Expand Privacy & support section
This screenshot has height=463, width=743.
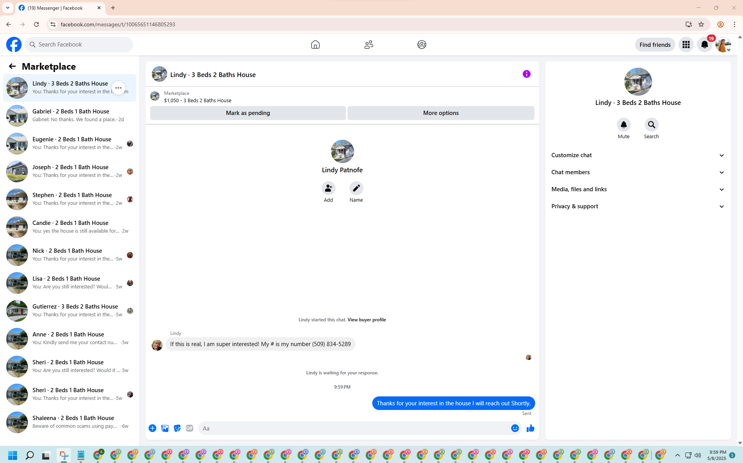pyautogui.click(x=638, y=206)
